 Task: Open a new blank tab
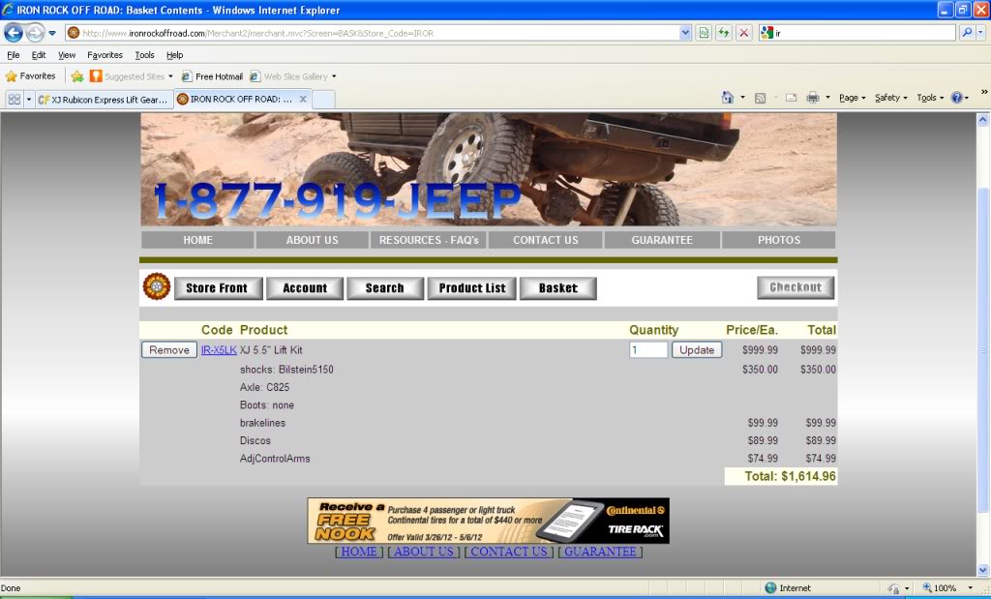point(323,100)
